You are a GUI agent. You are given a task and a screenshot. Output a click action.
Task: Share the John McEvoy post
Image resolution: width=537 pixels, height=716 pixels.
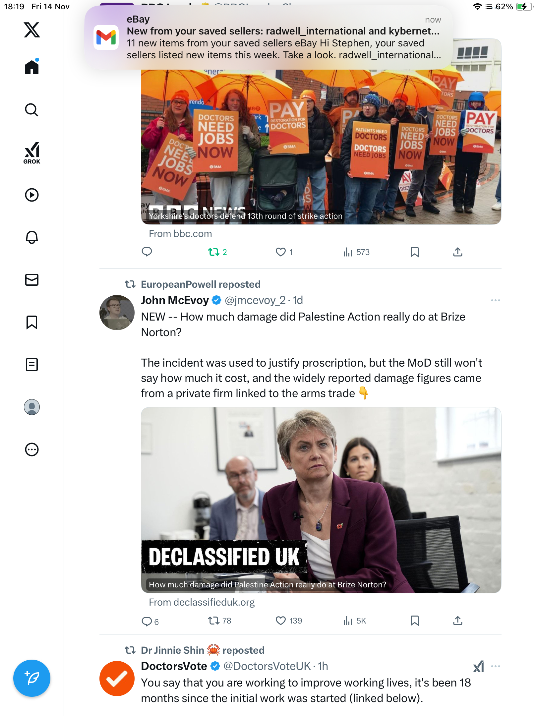tap(457, 621)
